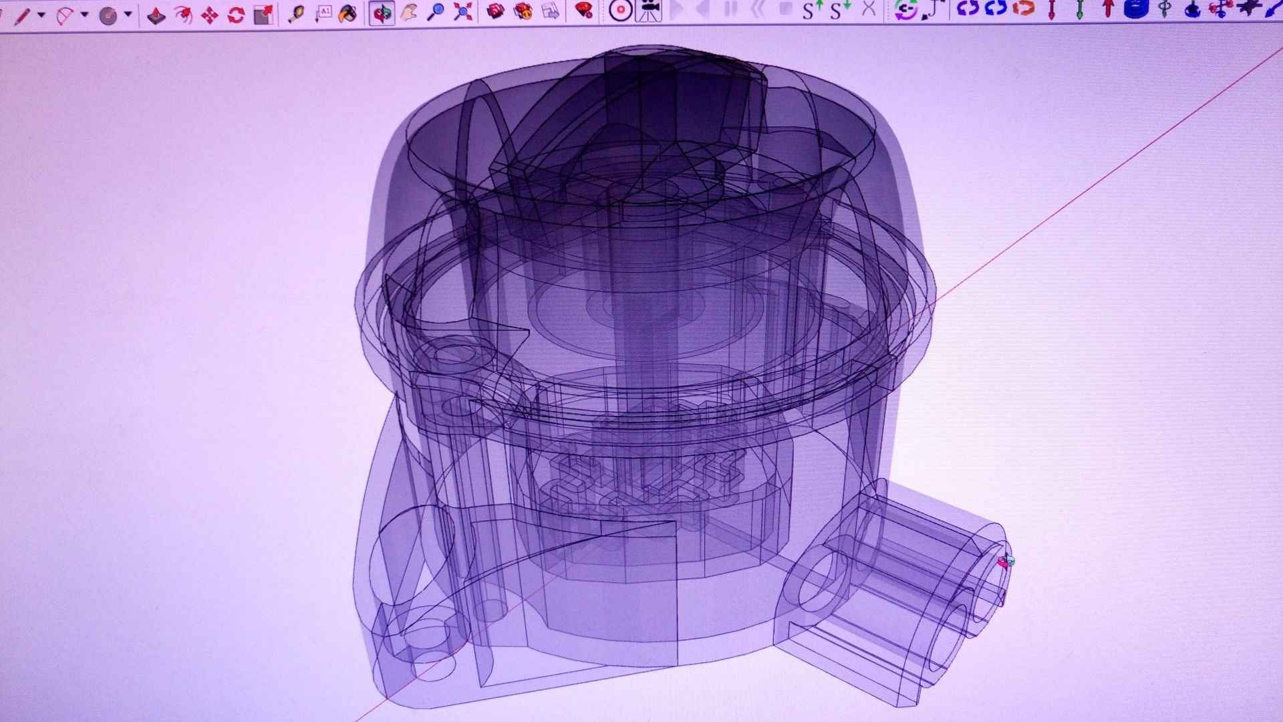Screen dimensions: 1283x722
Task: Toggle the red circle record button
Action: [x=621, y=11]
